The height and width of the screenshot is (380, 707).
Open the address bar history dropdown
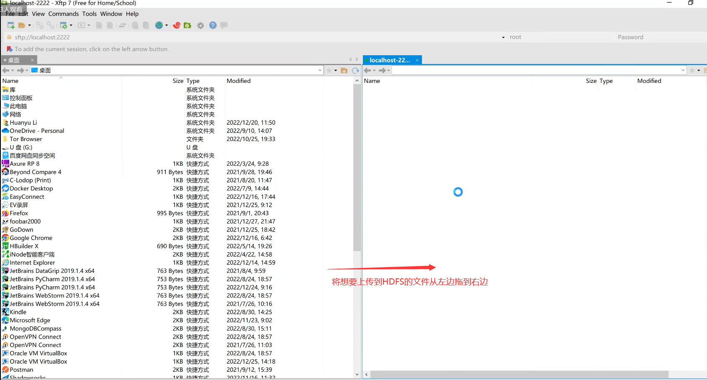coord(503,37)
